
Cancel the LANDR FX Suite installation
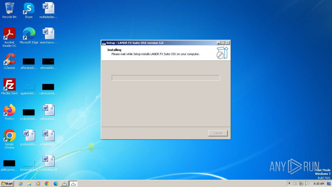point(218,133)
